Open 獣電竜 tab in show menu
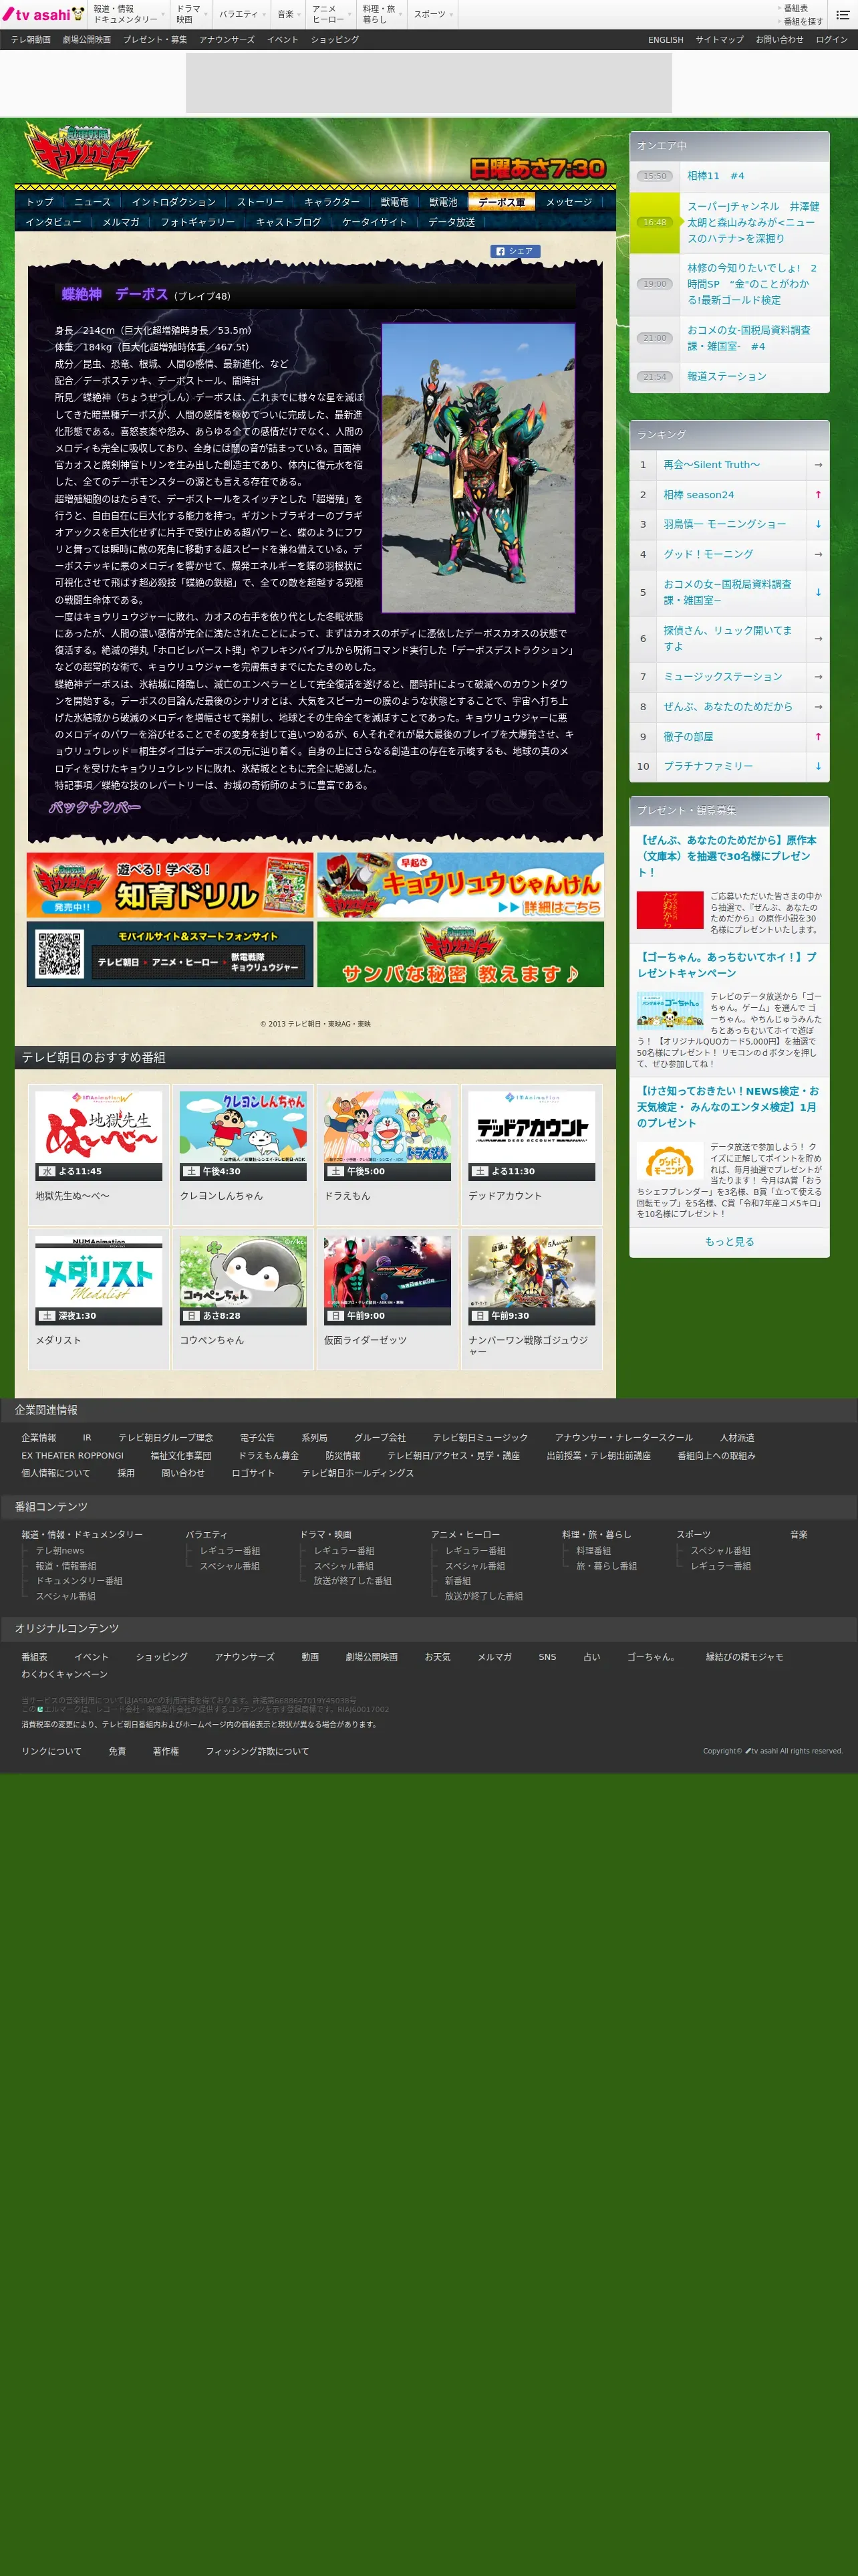The image size is (858, 2576). click(x=394, y=202)
